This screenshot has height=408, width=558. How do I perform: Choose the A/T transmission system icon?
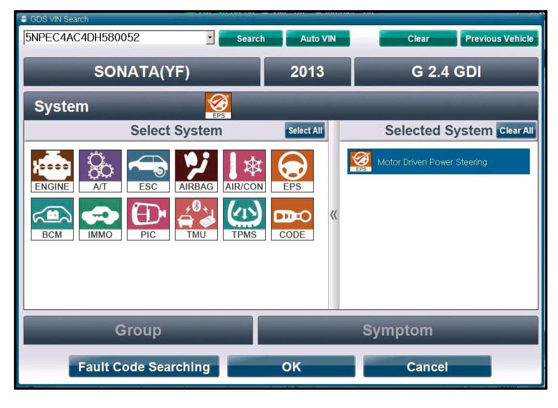tap(100, 171)
